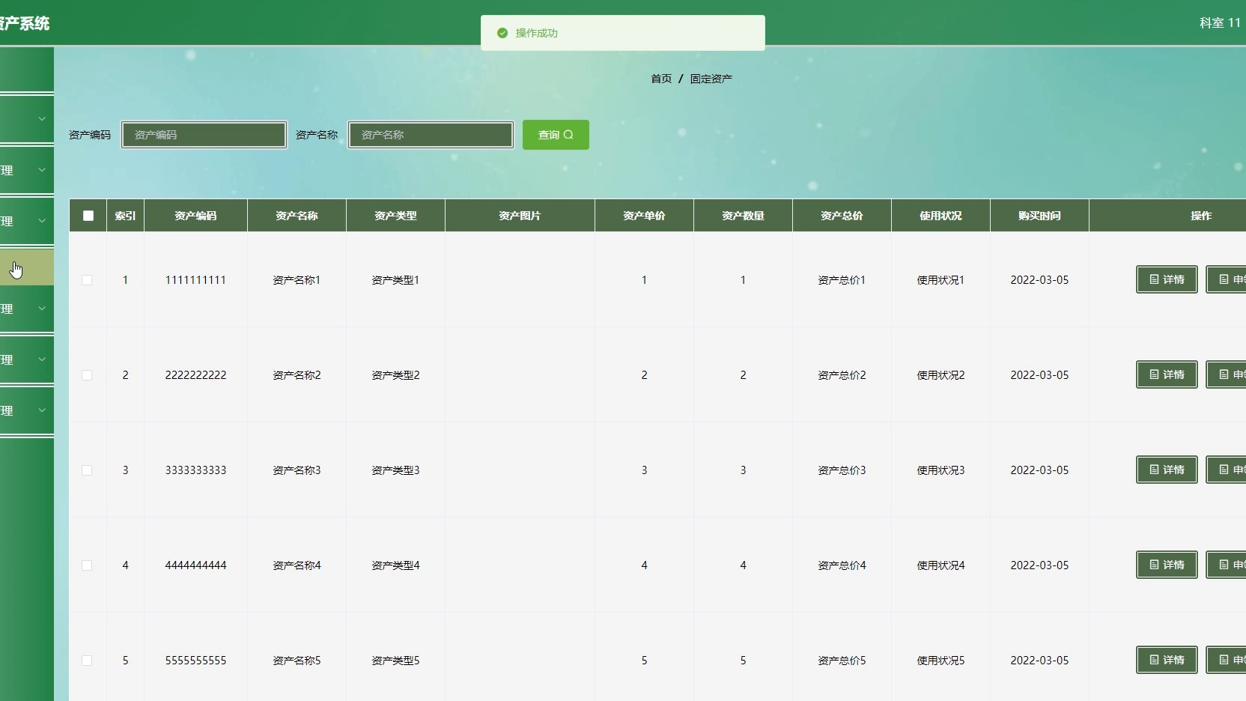Click the 资产名称 column header
Viewport: 1246px width, 701px height.
[x=297, y=216]
